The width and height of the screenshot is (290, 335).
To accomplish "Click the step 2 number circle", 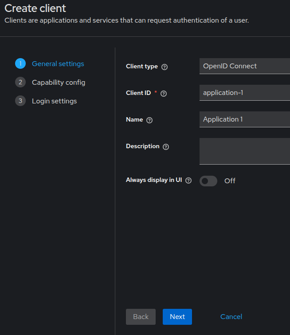I will pos(20,82).
